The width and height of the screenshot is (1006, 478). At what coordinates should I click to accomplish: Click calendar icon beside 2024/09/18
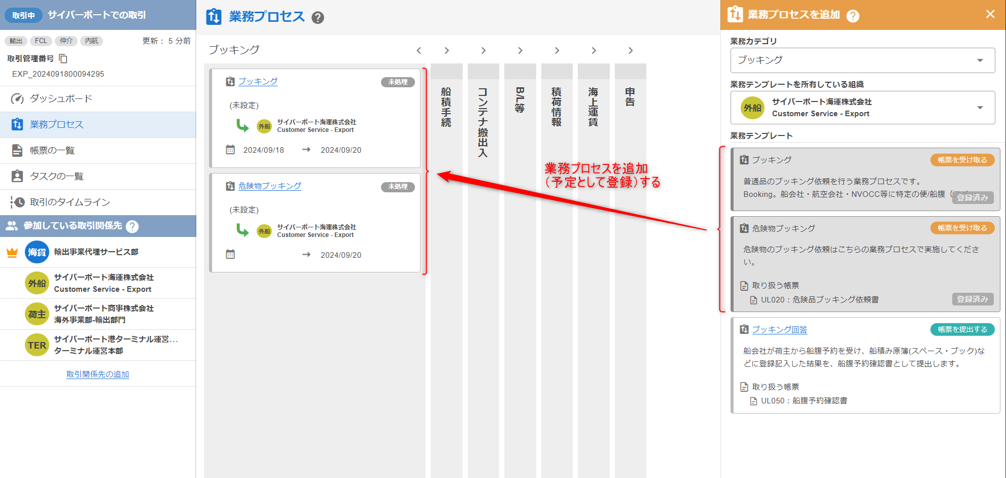[230, 150]
